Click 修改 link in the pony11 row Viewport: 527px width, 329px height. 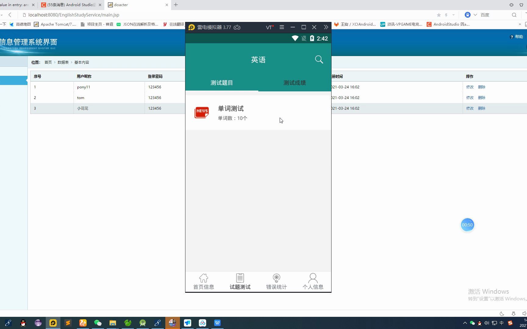470,87
